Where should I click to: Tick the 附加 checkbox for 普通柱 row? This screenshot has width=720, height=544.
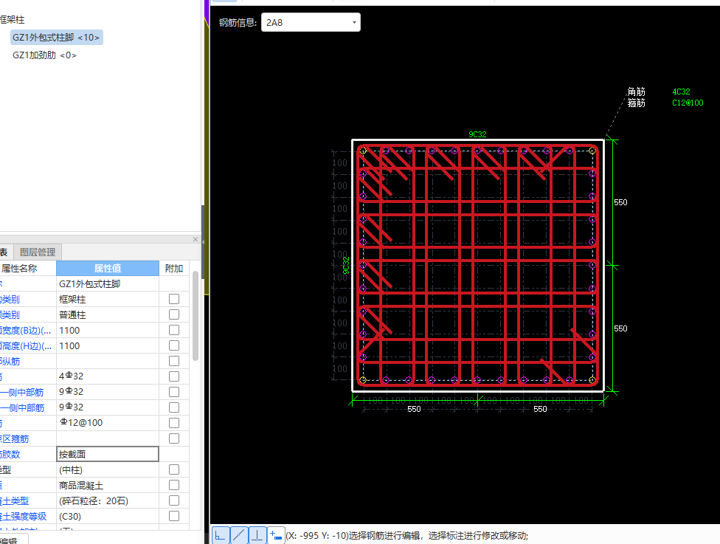(174, 314)
